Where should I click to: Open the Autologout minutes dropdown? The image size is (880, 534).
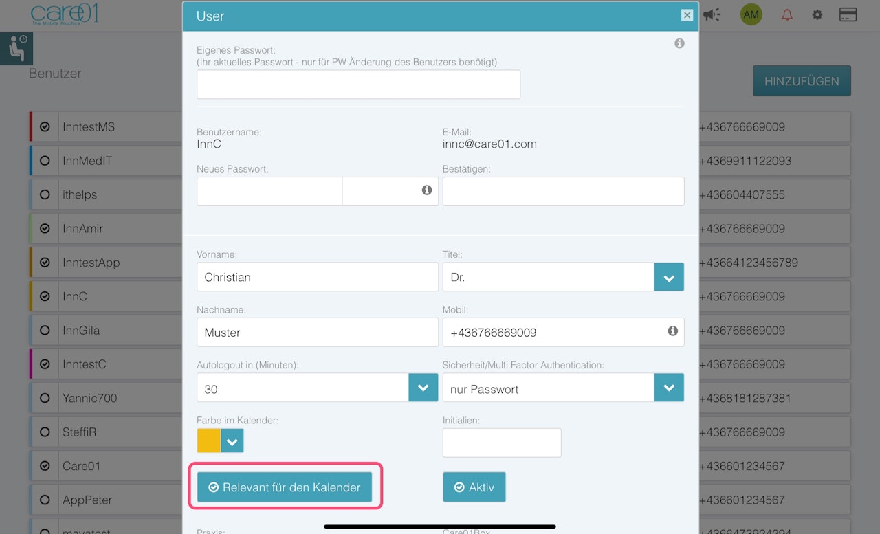click(x=423, y=388)
